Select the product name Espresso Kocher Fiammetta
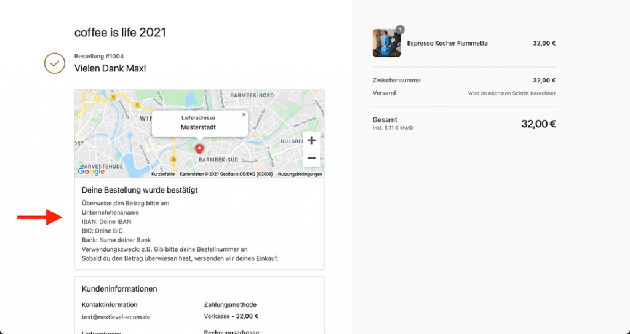 (x=447, y=43)
